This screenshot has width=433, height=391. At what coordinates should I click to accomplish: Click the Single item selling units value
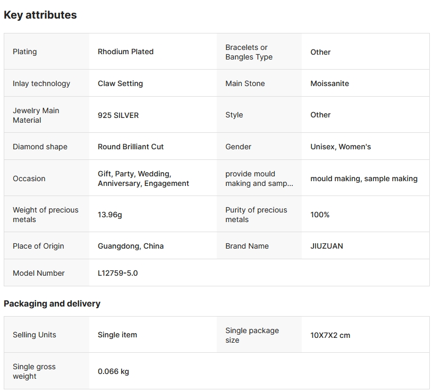pos(117,335)
